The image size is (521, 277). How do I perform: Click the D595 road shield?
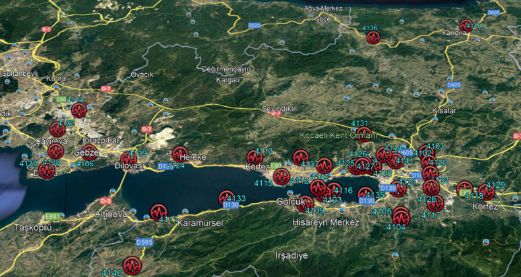[144, 243]
